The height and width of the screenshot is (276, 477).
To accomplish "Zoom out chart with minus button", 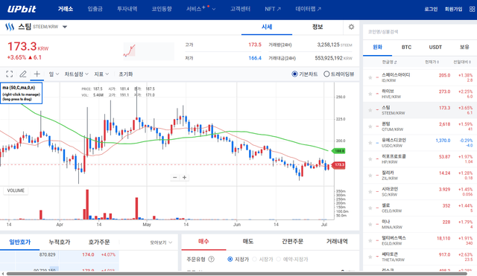I will pos(175,177).
